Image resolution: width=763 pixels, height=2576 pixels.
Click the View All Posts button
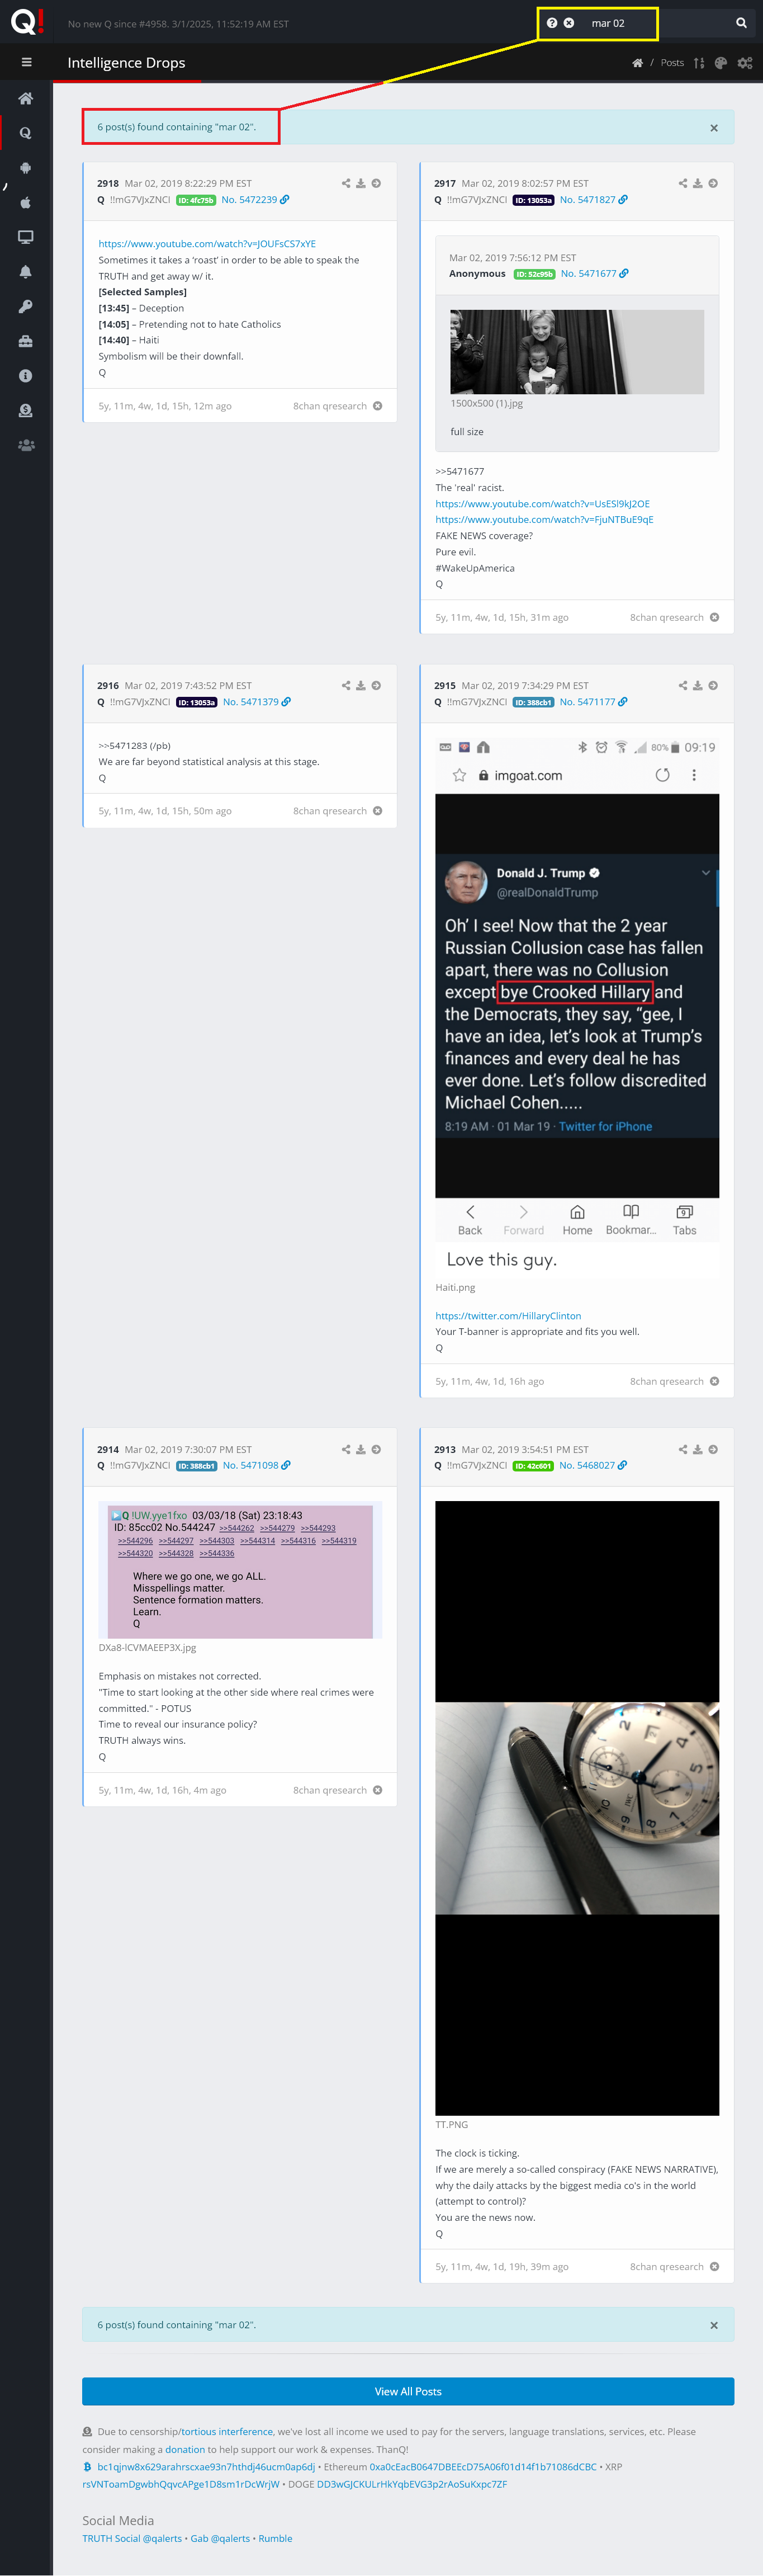tap(408, 2391)
